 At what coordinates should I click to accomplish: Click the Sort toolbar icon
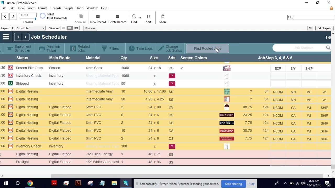(x=148, y=19)
